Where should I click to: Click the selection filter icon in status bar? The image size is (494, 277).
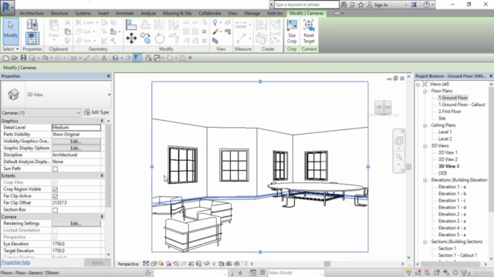click(x=465, y=273)
